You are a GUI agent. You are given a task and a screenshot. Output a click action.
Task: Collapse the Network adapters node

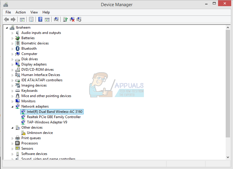click(13, 107)
